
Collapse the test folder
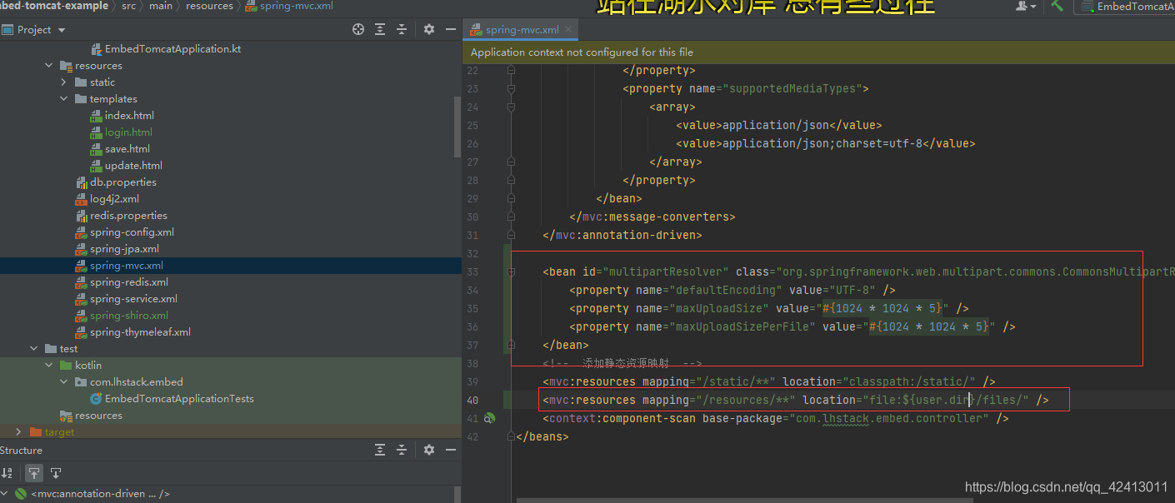pyautogui.click(x=34, y=349)
